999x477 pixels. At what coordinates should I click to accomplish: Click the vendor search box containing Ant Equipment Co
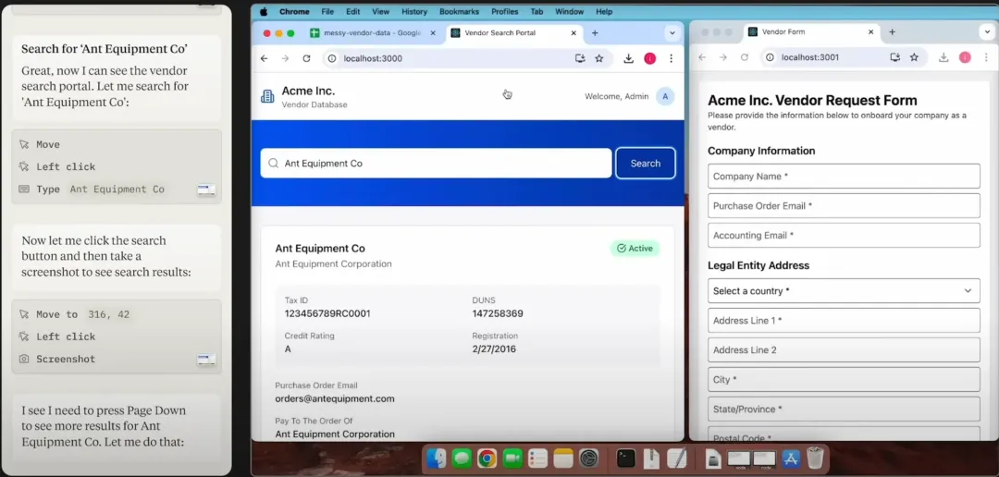[x=436, y=164]
